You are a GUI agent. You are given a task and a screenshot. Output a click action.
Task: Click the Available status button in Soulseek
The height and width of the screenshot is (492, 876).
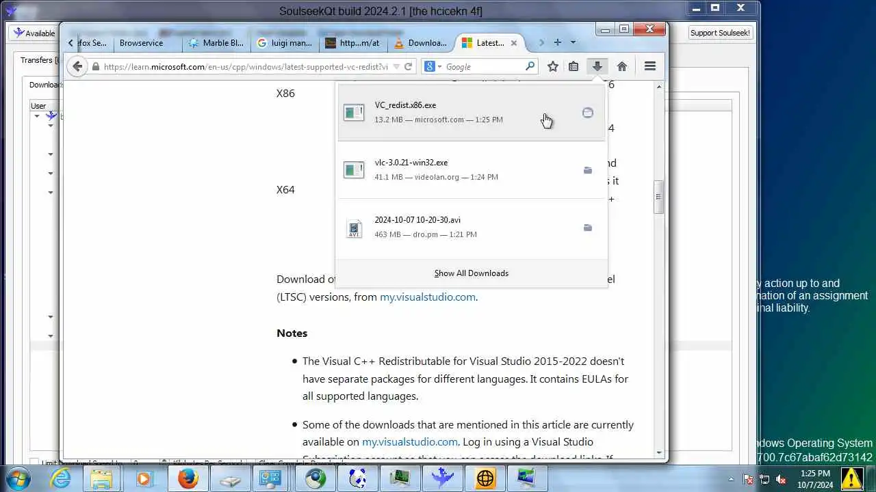34,33
